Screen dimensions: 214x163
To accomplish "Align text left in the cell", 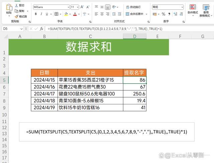I will tap(96, 14).
